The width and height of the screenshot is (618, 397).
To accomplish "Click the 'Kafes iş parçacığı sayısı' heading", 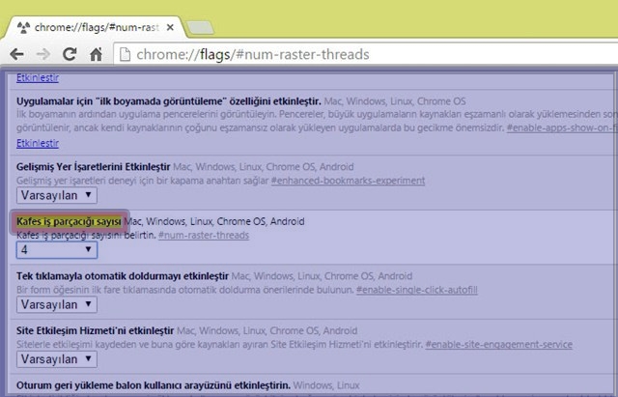I will 69,221.
